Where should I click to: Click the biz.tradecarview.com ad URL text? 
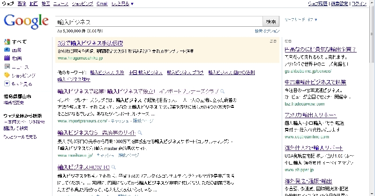click(x=304, y=104)
